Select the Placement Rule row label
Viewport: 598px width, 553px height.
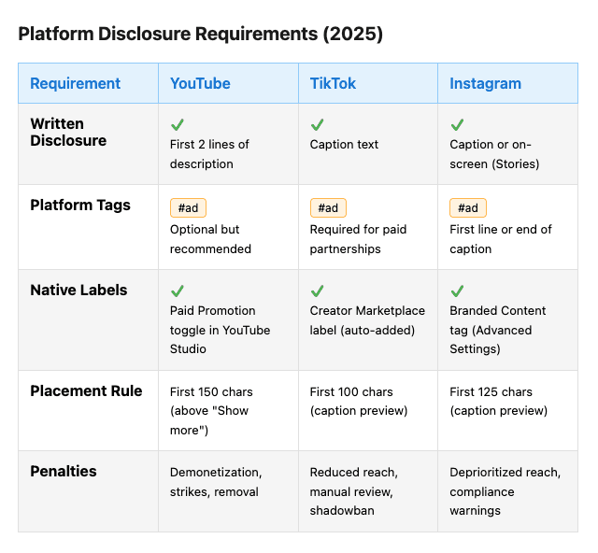(x=86, y=391)
